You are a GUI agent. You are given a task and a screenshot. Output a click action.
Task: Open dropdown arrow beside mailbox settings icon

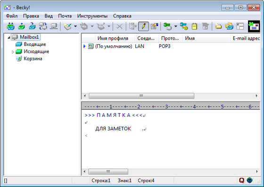(175, 26)
